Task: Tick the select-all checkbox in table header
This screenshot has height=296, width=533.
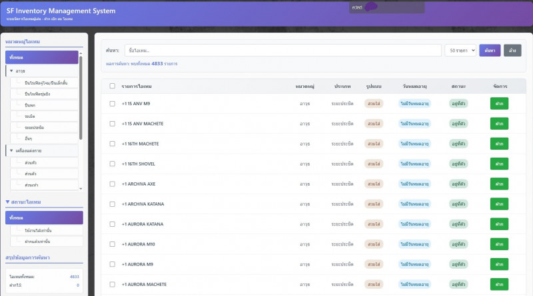Action: point(112,86)
